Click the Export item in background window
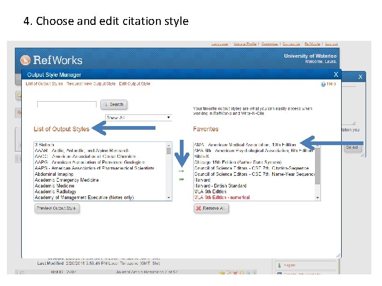The width and height of the screenshot is (382, 286). [290, 265]
